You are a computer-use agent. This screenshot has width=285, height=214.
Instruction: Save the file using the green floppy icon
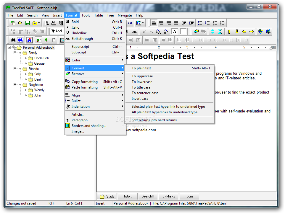[x=28, y=23]
